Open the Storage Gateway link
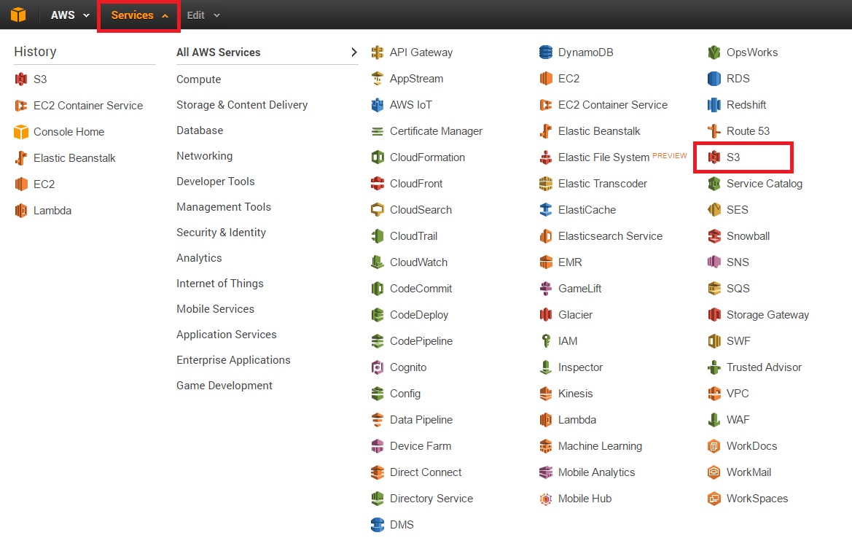The width and height of the screenshot is (852, 546). click(x=767, y=315)
